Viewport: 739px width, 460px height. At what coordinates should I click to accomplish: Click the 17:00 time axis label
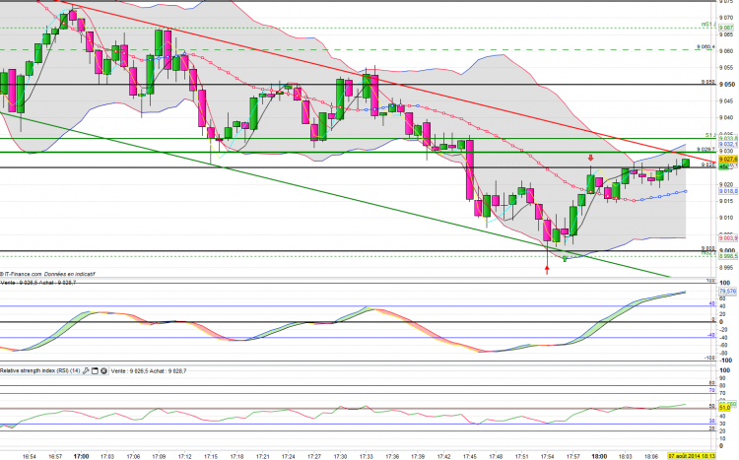pos(81,456)
